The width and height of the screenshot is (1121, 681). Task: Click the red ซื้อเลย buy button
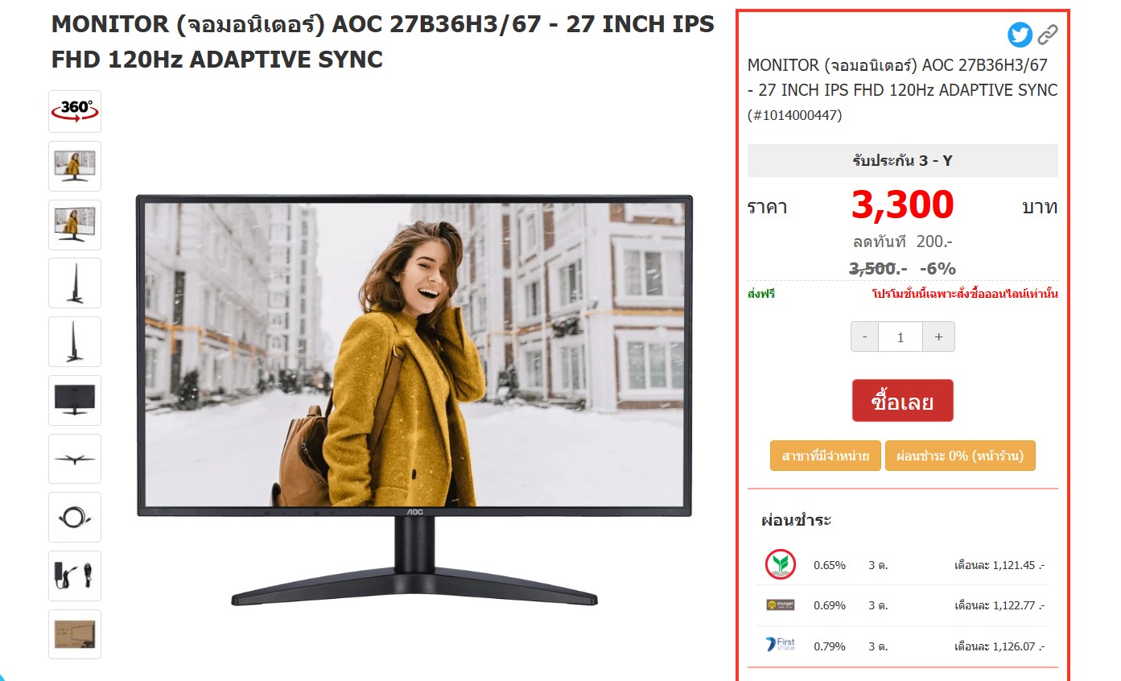coord(902,401)
